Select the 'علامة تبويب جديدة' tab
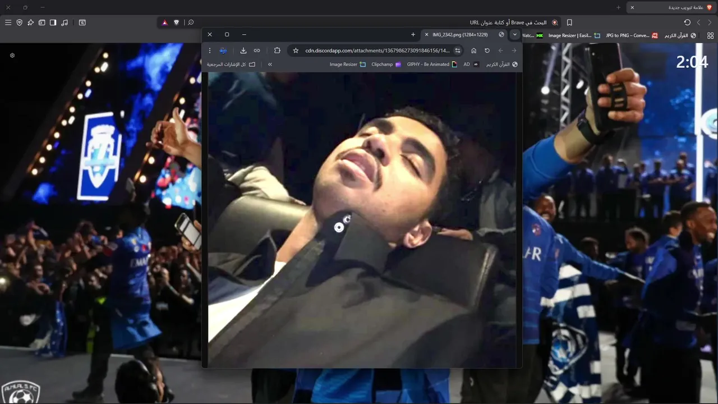 [x=671, y=7]
